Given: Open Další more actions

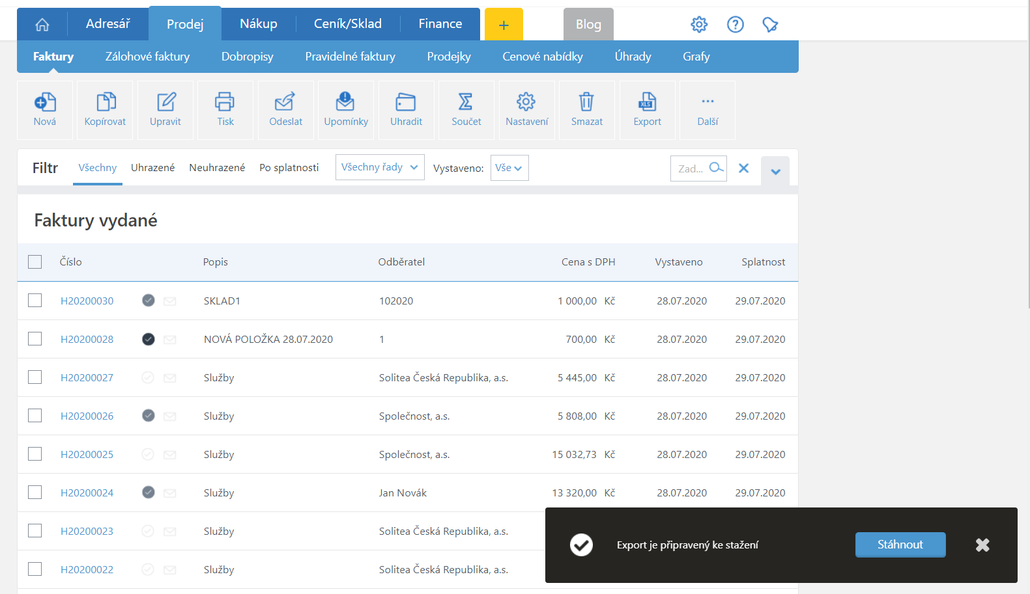Looking at the screenshot, I should click(x=708, y=110).
